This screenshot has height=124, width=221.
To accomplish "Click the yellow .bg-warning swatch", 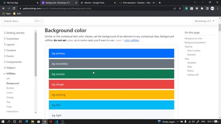I will coord(112,95).
